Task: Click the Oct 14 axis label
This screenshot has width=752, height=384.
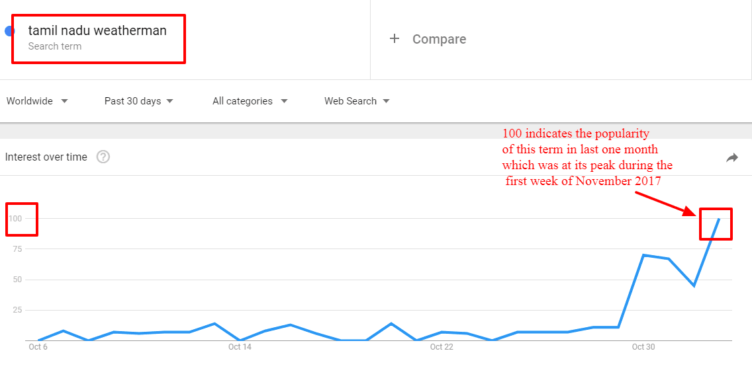Action: [240, 346]
